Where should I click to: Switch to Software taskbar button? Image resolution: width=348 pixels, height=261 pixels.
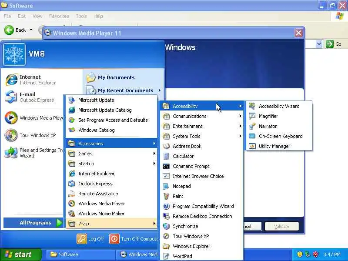tap(80, 254)
